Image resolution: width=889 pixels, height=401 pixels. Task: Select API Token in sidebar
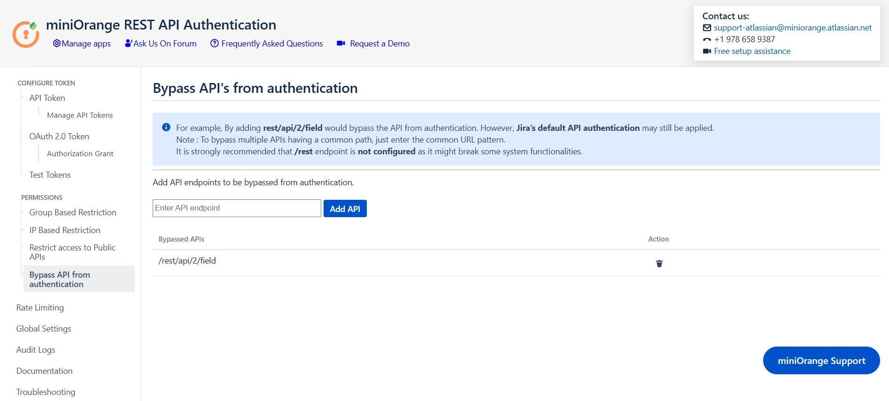pos(47,98)
